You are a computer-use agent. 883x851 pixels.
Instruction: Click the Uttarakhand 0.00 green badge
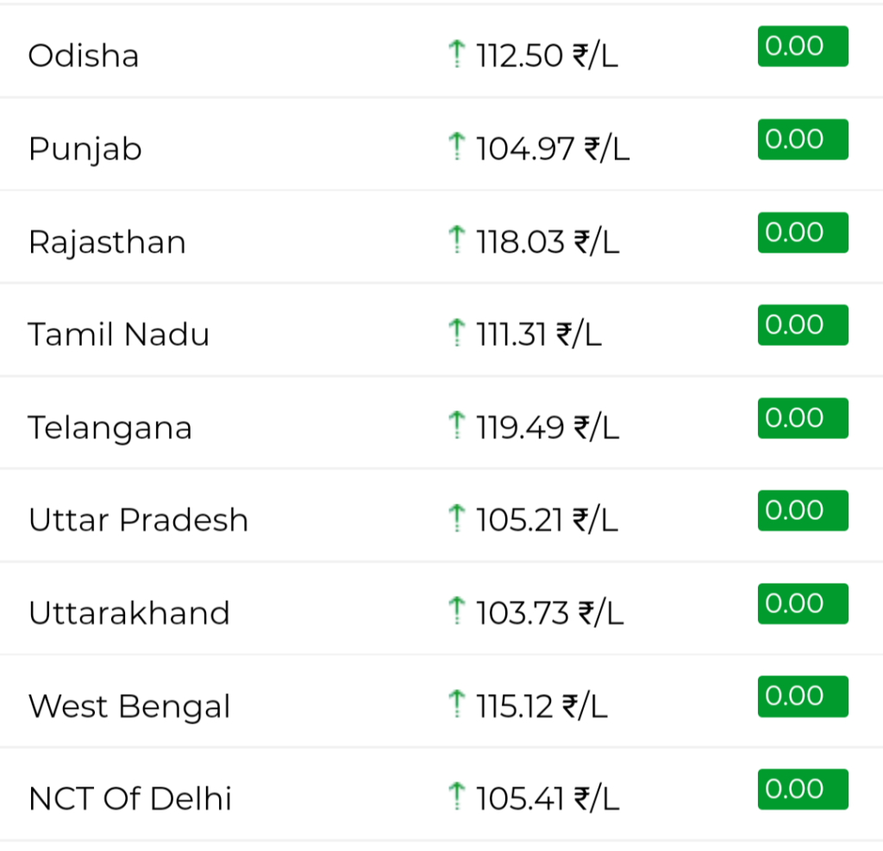(803, 604)
